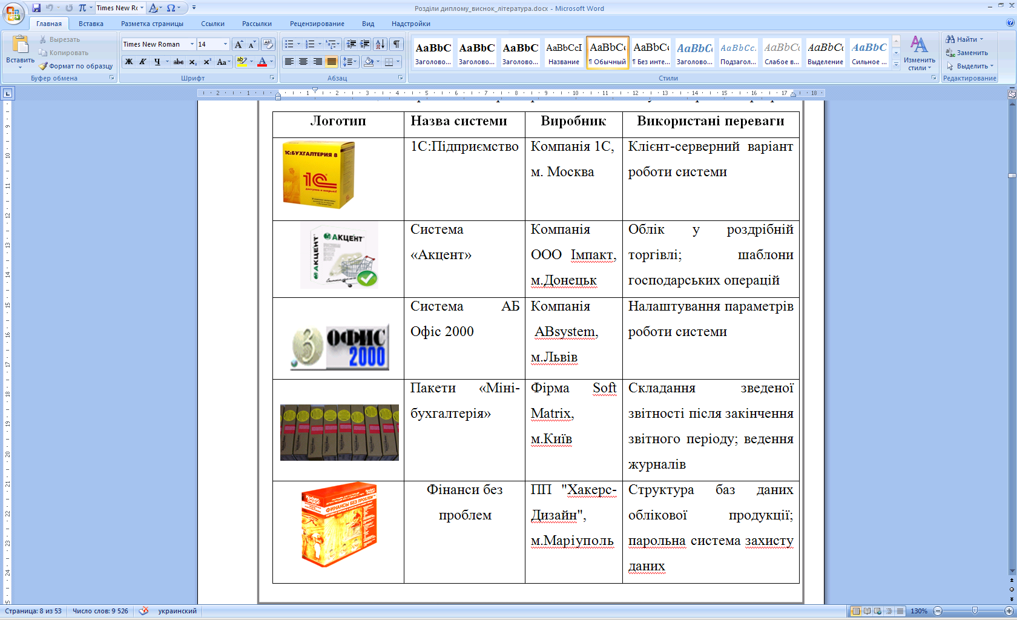
Task: Open the Вид tab
Action: (x=368, y=24)
